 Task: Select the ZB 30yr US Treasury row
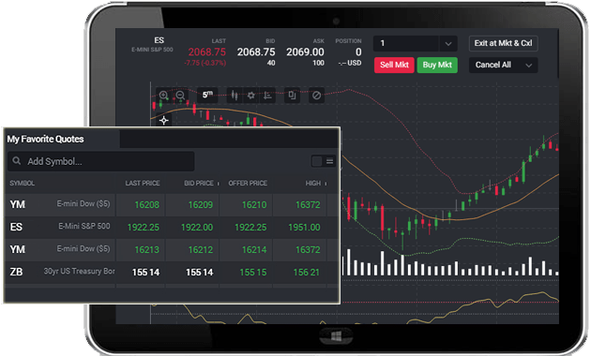click(x=171, y=272)
